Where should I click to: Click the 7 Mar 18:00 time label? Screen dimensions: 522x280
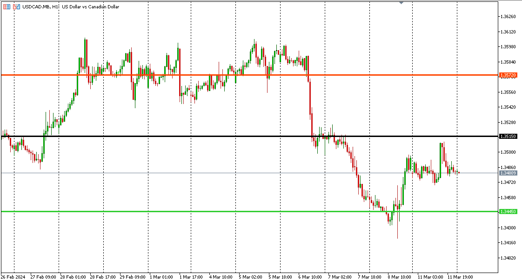pos(369,277)
